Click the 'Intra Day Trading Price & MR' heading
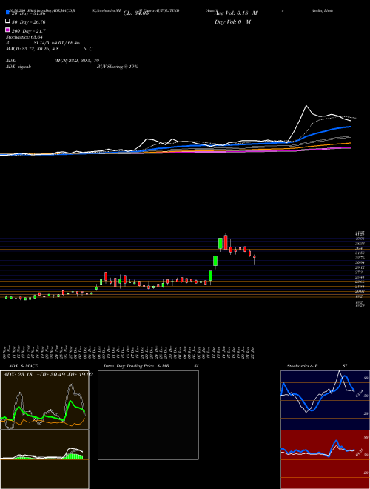This screenshot has height=489, width=370. click(x=136, y=366)
